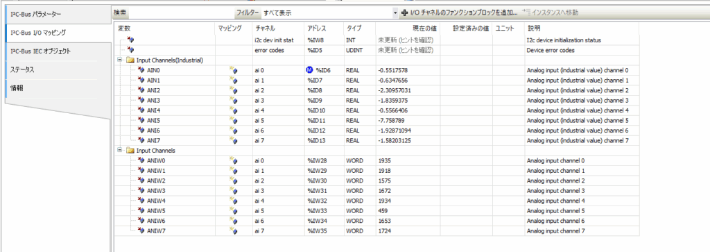This screenshot has width=710, height=252.
Task: Click the 'error codes' channel cell
Action: click(270, 50)
